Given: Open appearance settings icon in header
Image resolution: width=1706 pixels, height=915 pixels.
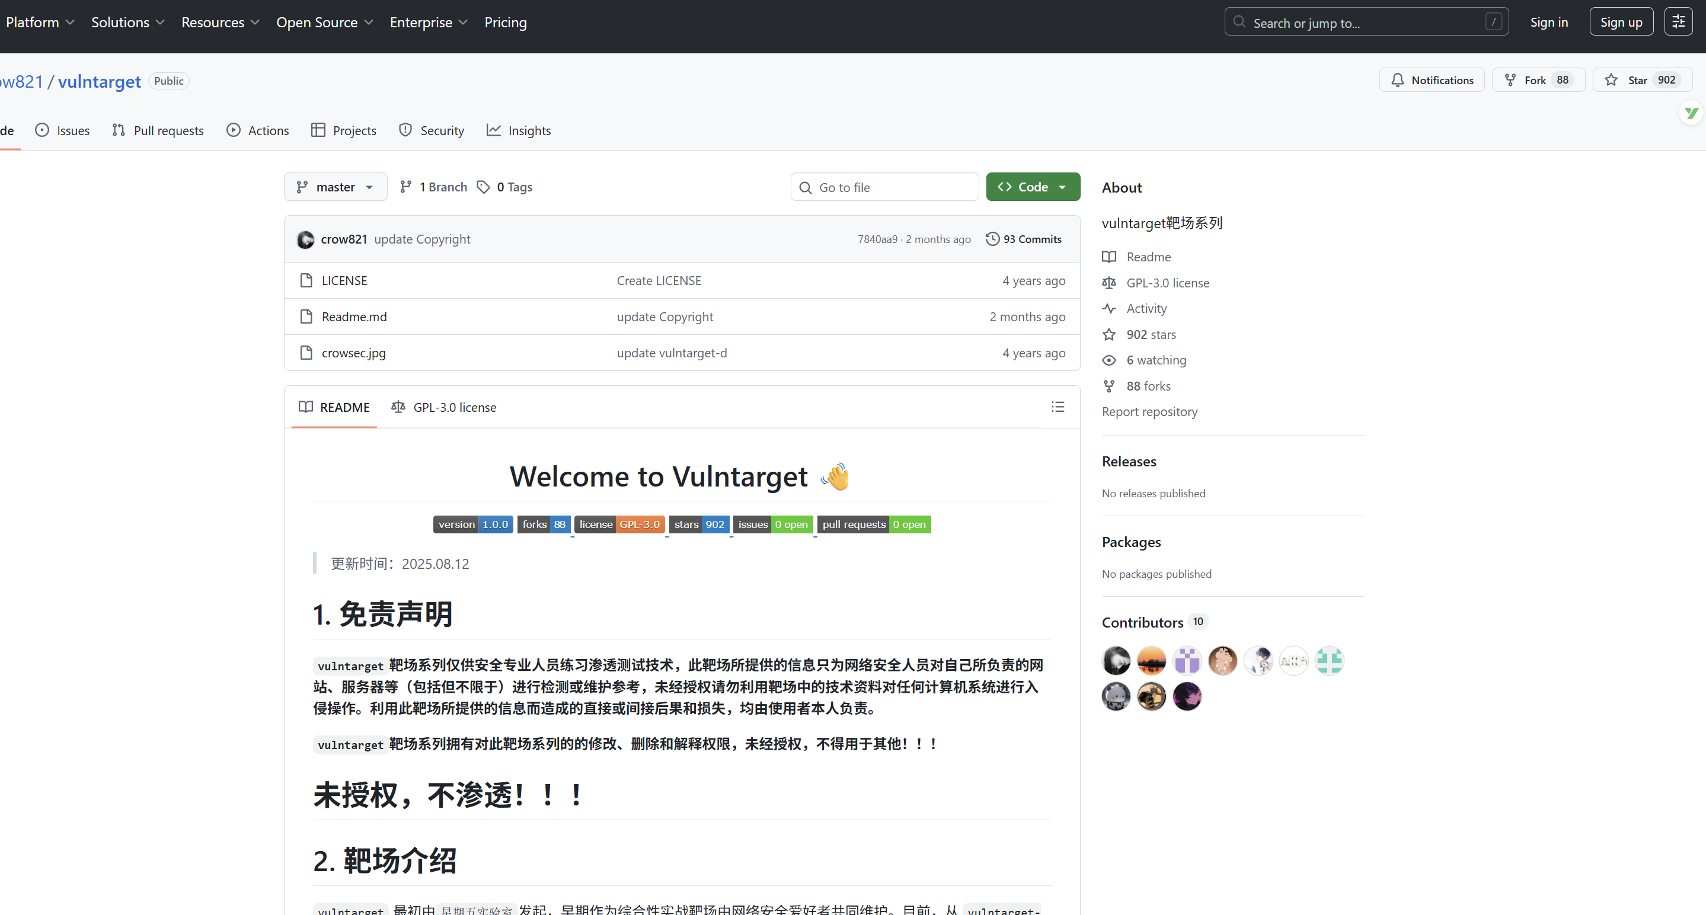Looking at the screenshot, I should 1678,23.
